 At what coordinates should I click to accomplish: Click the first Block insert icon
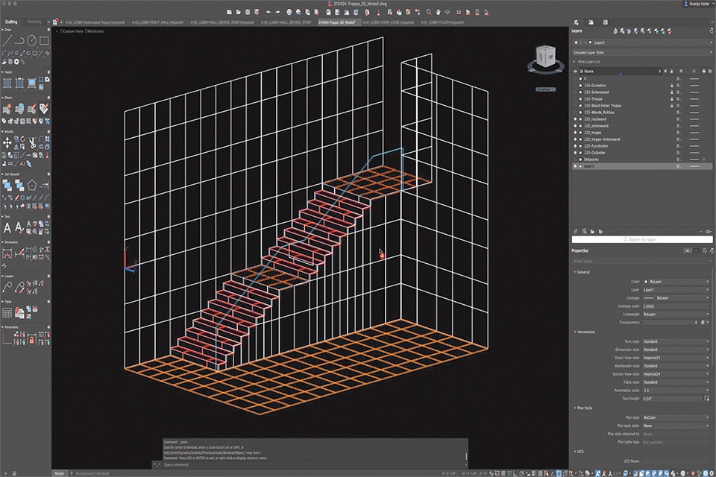(7, 109)
